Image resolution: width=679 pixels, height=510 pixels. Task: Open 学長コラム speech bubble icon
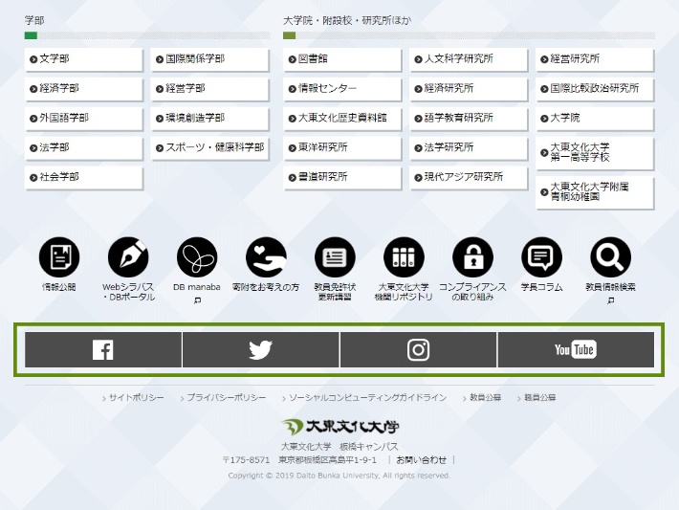click(541, 257)
